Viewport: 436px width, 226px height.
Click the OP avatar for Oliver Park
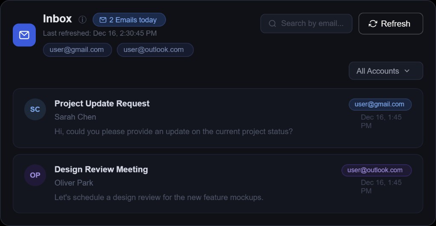point(35,175)
